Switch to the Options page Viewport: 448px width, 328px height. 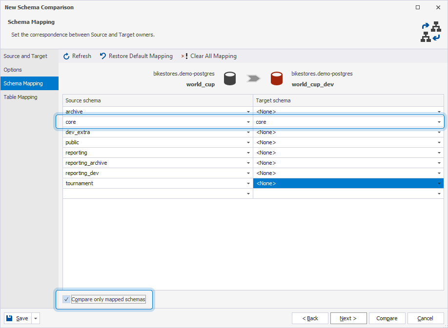[29, 70]
